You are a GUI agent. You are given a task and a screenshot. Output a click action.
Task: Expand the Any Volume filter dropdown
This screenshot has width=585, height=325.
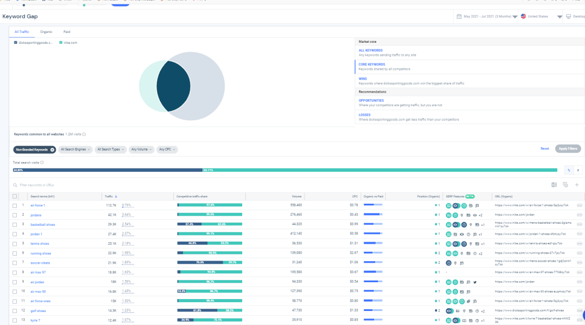[141, 149]
